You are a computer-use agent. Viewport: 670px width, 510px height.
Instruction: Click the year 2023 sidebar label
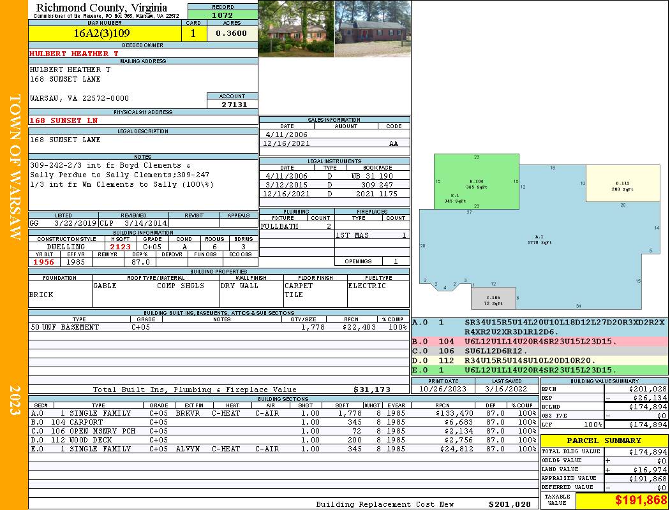click(x=15, y=400)
